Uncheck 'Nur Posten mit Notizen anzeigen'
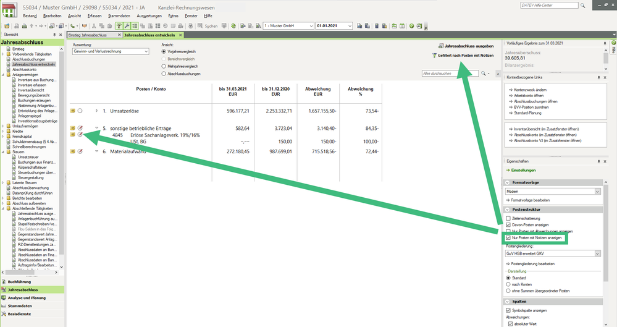The width and height of the screenshot is (617, 327). [x=508, y=237]
